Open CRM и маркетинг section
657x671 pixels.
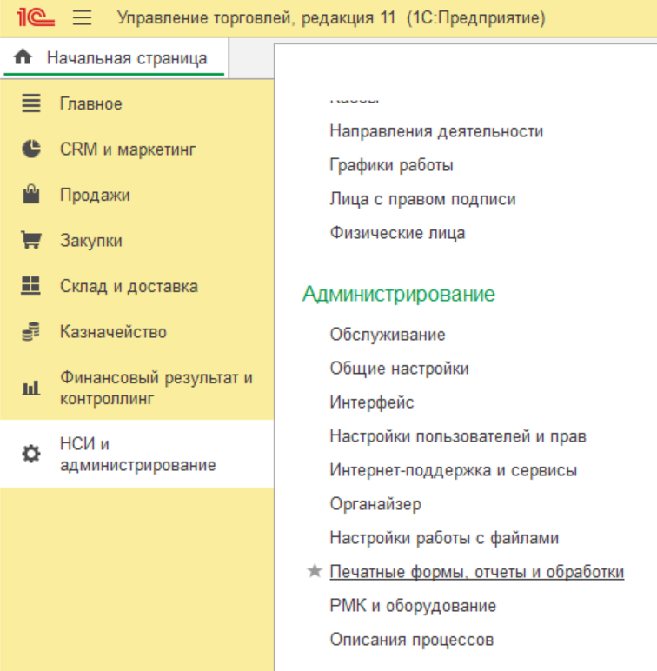pos(137,149)
